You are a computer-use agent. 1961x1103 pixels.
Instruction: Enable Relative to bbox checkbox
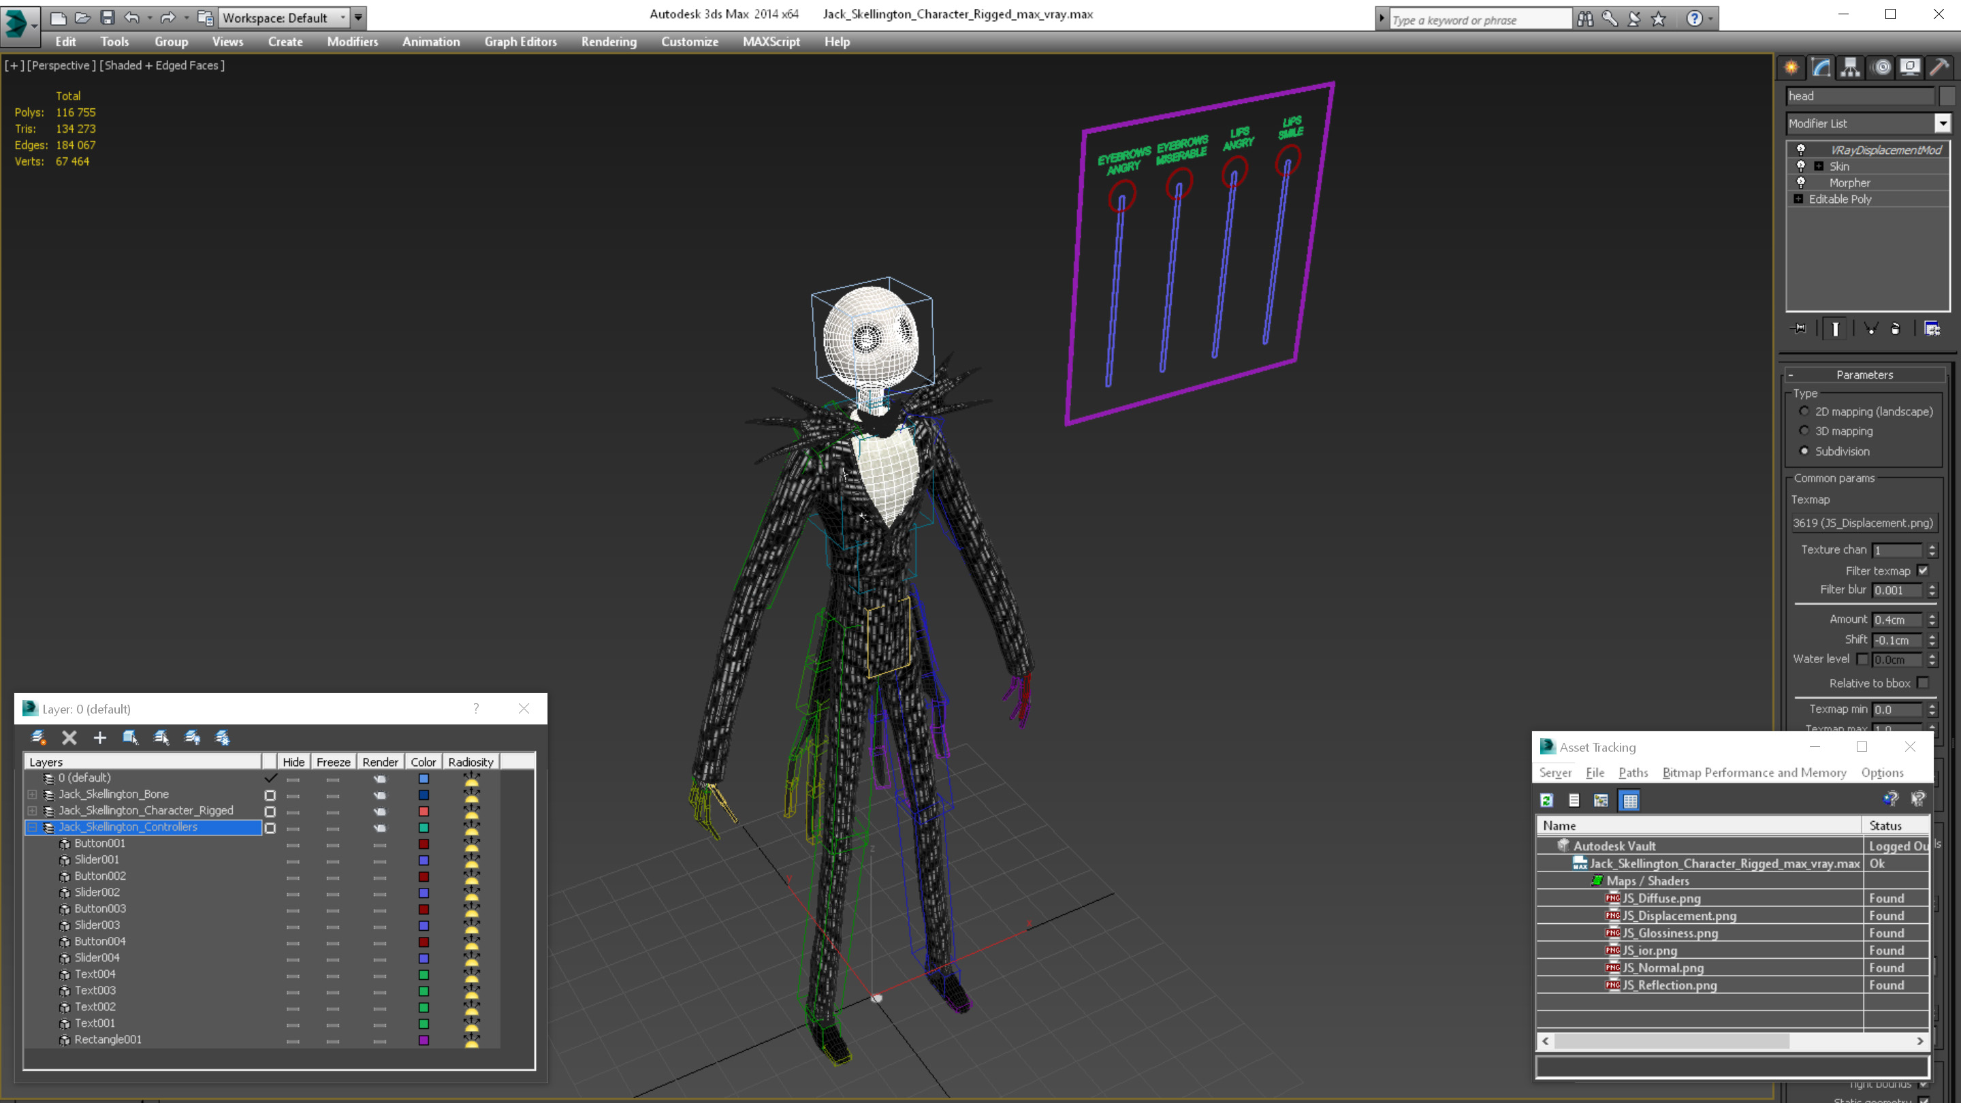1923,683
